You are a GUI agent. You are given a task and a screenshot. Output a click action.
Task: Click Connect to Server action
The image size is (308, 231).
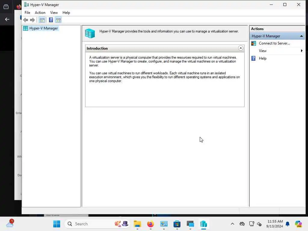coord(274,43)
